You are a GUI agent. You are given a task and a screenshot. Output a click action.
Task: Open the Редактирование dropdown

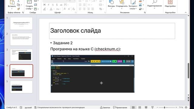point(155,8)
